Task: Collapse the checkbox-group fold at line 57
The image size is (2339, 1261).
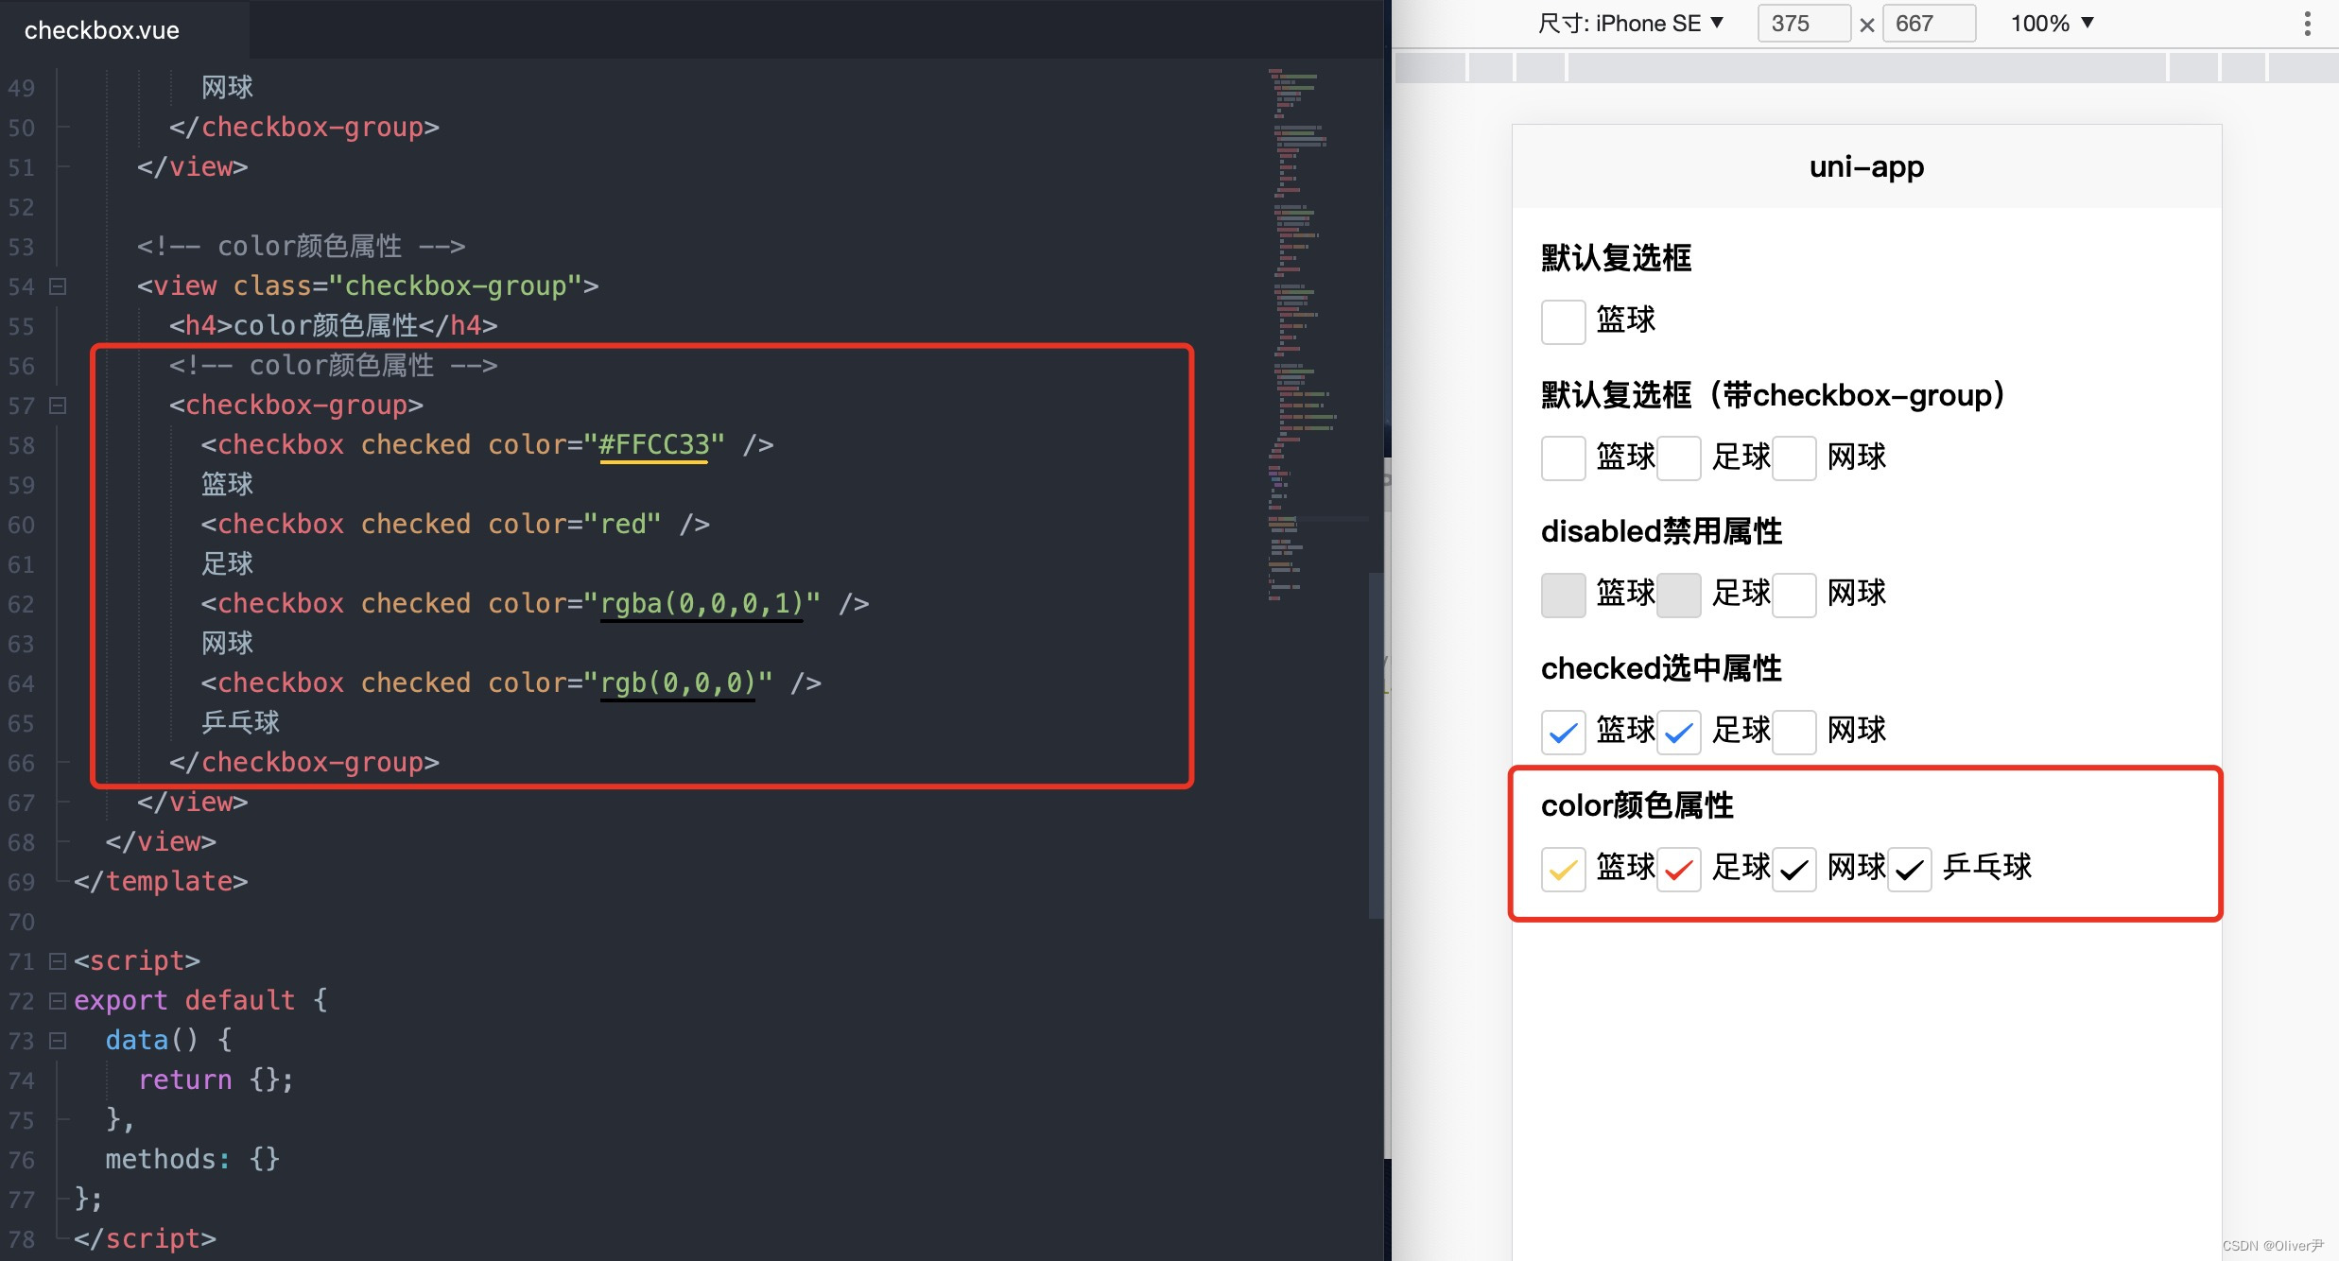Action: 58,405
